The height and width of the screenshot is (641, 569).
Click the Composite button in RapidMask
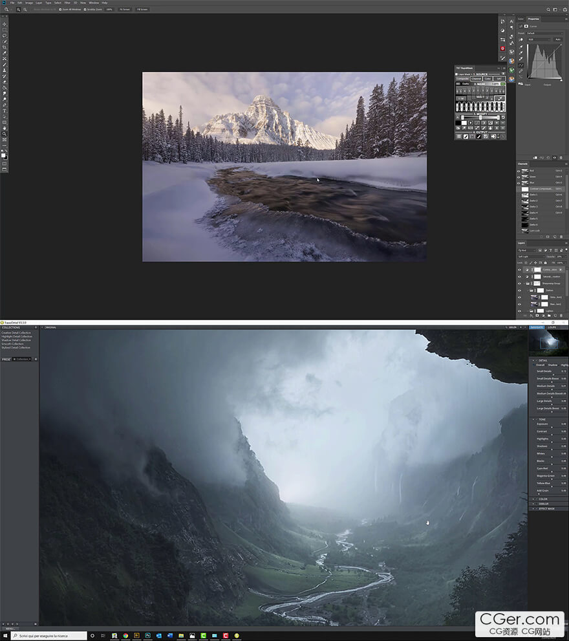pyautogui.click(x=463, y=79)
